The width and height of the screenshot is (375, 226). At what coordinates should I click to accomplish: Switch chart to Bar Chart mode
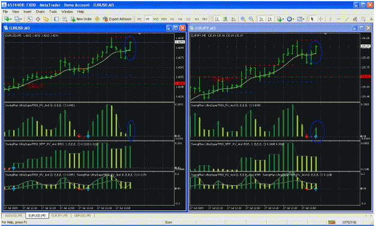pos(217,19)
